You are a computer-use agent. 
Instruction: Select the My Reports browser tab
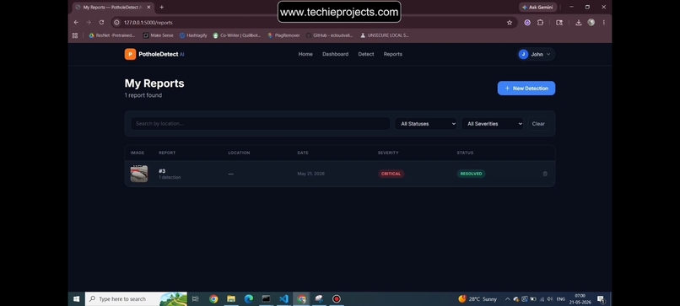[x=112, y=8]
